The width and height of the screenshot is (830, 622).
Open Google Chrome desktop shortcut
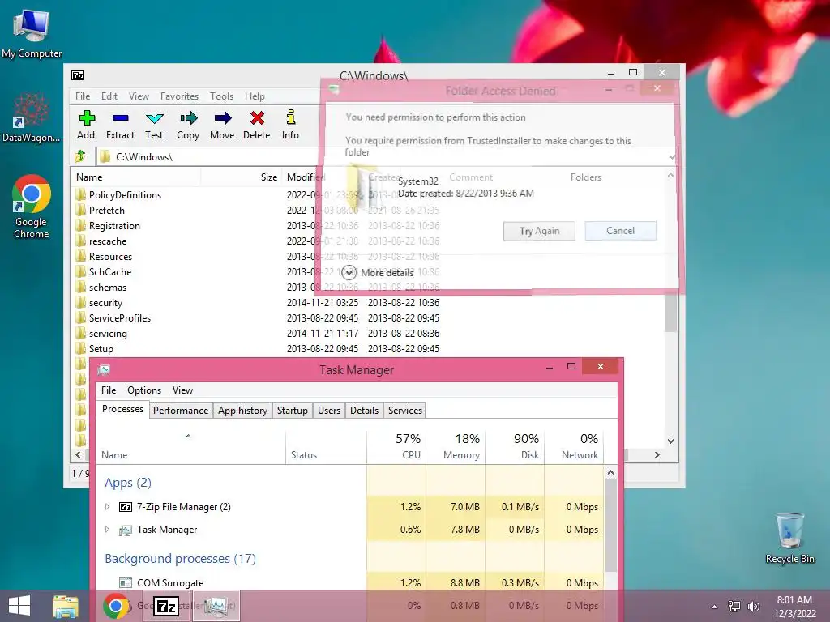pyautogui.click(x=32, y=207)
